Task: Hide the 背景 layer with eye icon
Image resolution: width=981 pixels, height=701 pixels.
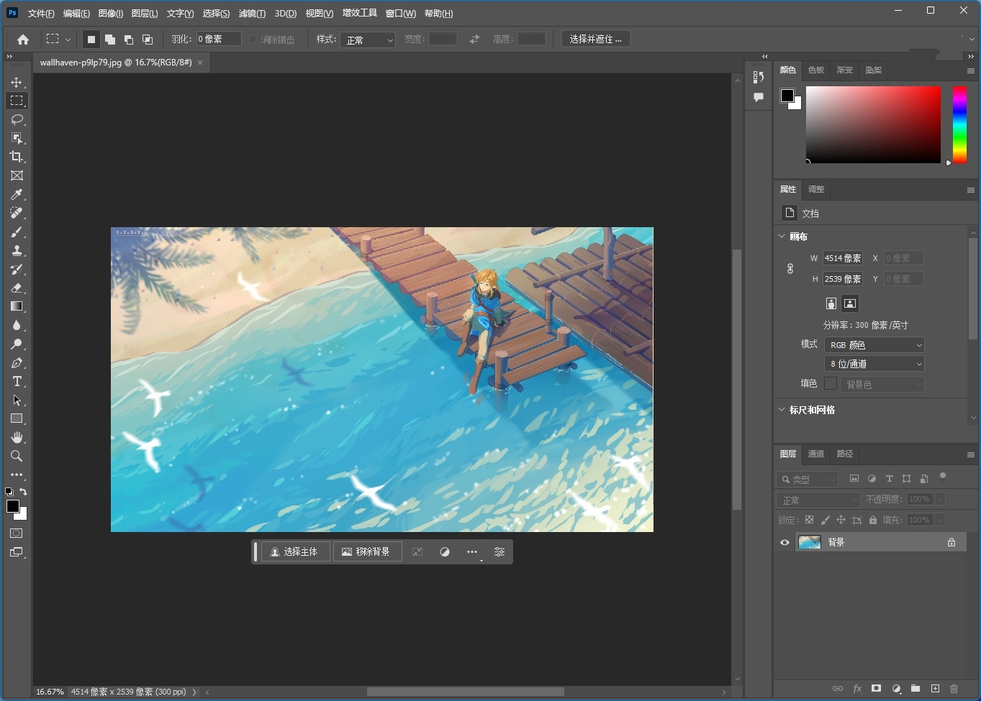Action: (x=785, y=542)
